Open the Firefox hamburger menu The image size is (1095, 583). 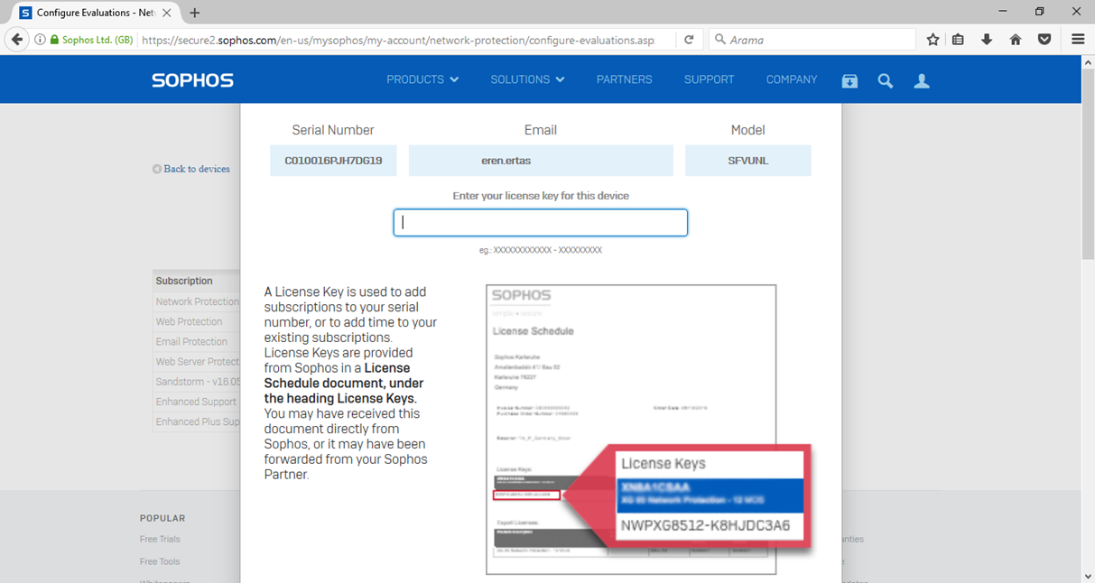tap(1078, 40)
